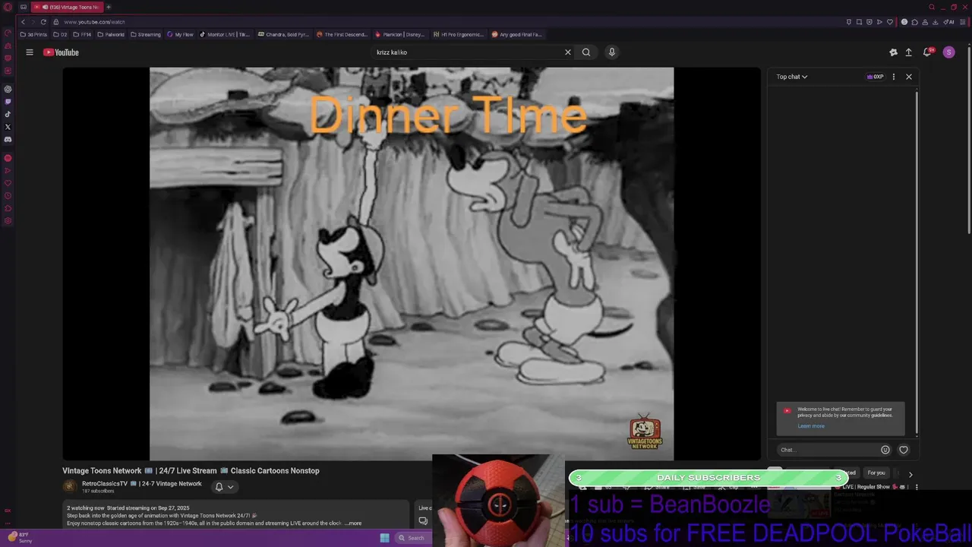Screen dimensions: 972x547
Task: Go to YouTube home via logo
Action: pos(61,52)
